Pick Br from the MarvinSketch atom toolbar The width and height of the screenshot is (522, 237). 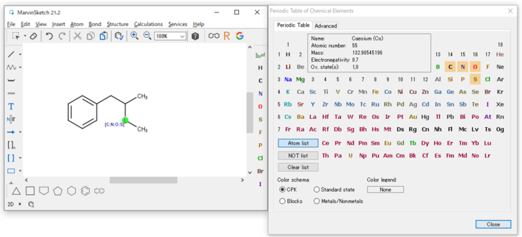(260, 171)
